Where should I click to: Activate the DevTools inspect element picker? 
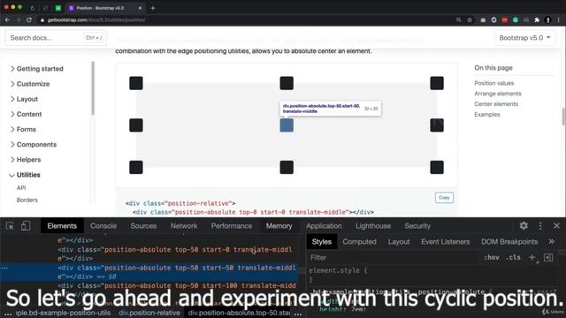[x=10, y=226]
